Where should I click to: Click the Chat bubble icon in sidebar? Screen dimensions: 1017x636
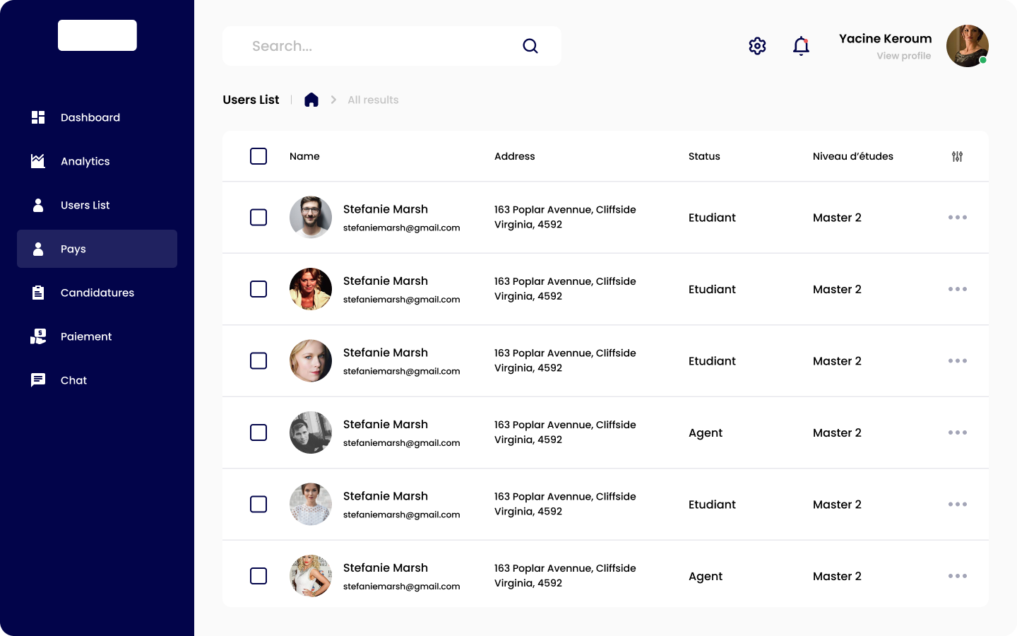pyautogui.click(x=38, y=380)
